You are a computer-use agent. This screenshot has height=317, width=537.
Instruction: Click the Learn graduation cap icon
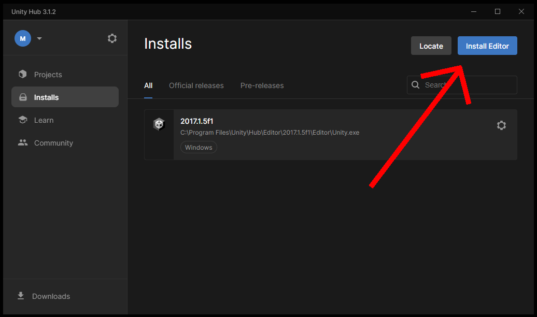coord(23,120)
